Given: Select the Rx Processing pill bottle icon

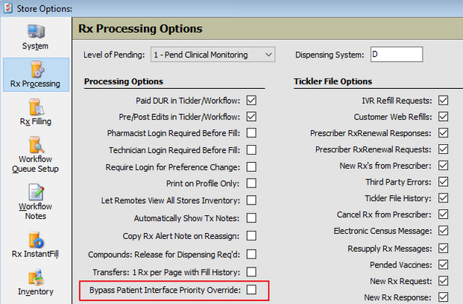Looking at the screenshot, I should [x=37, y=69].
